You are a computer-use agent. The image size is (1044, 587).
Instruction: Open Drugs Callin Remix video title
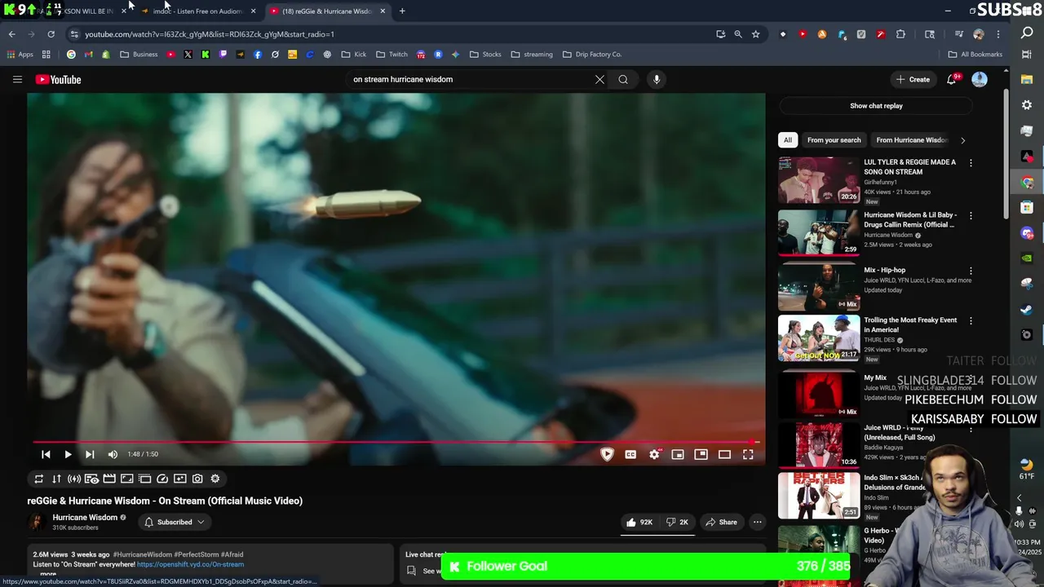[x=910, y=219]
